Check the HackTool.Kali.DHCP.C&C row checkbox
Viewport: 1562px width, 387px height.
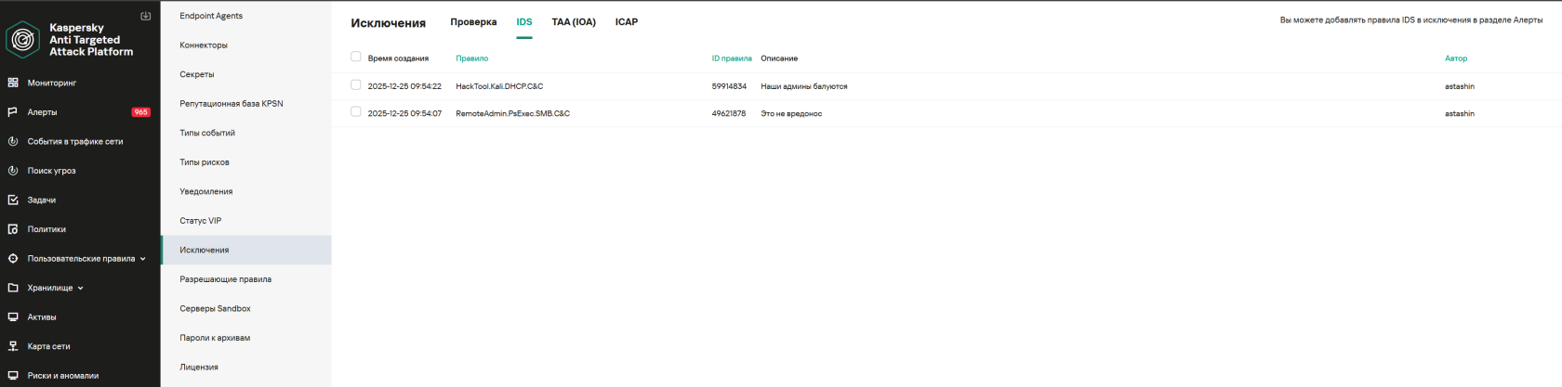click(355, 85)
